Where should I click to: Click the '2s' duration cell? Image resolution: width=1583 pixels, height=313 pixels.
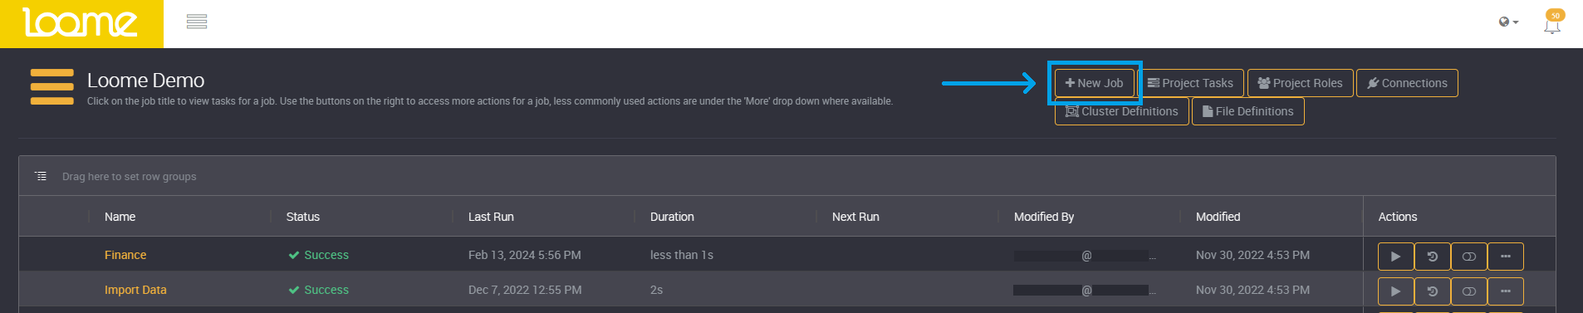[x=656, y=290]
